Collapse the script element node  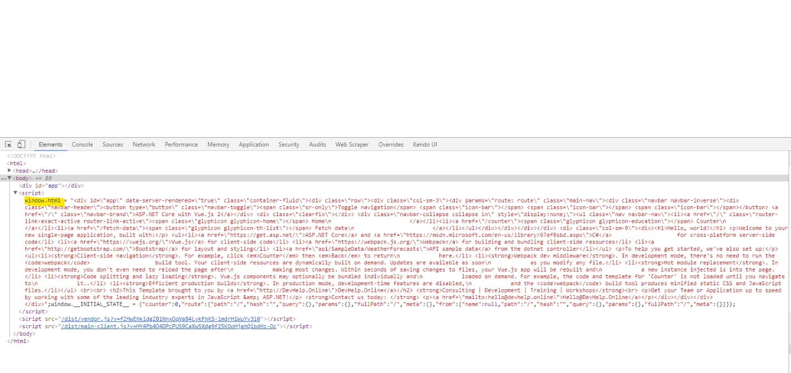pyautogui.click(x=15, y=193)
